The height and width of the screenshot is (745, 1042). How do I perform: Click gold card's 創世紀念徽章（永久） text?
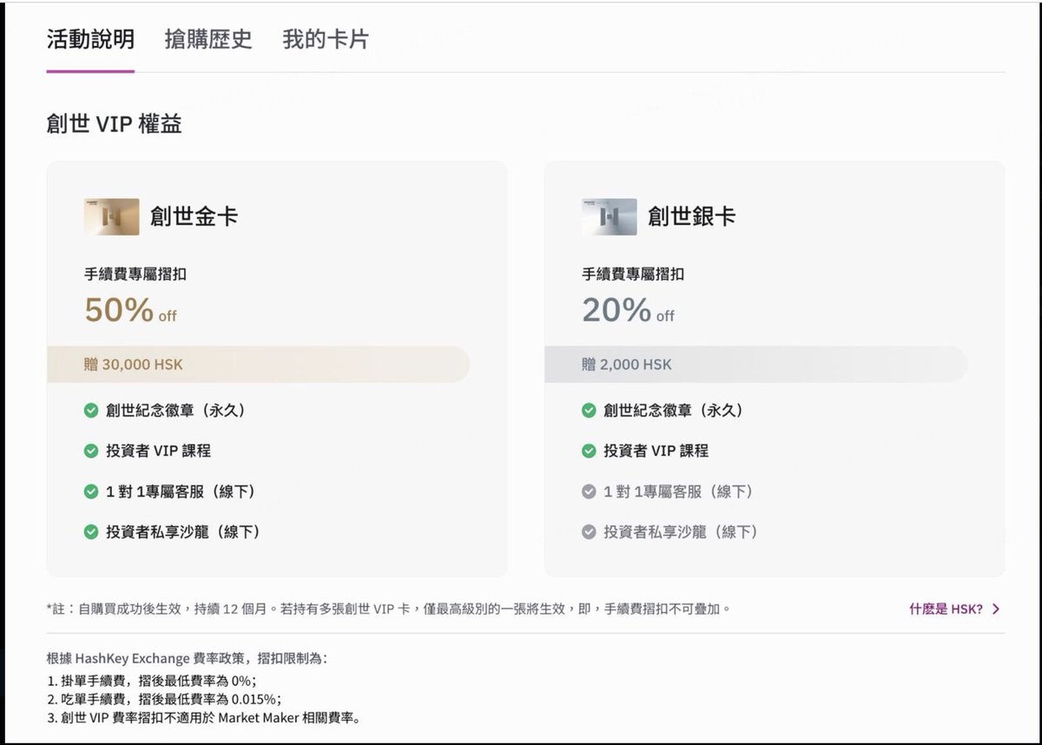pos(177,411)
